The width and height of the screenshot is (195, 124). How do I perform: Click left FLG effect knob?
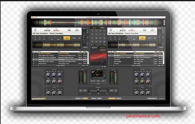(48, 93)
